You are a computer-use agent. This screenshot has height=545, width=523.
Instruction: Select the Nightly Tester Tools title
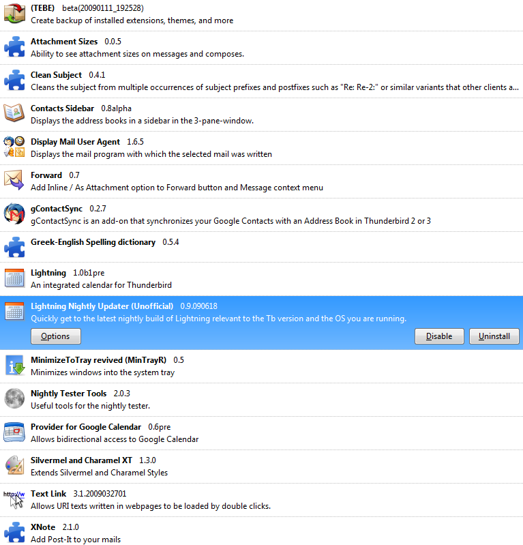(x=69, y=393)
